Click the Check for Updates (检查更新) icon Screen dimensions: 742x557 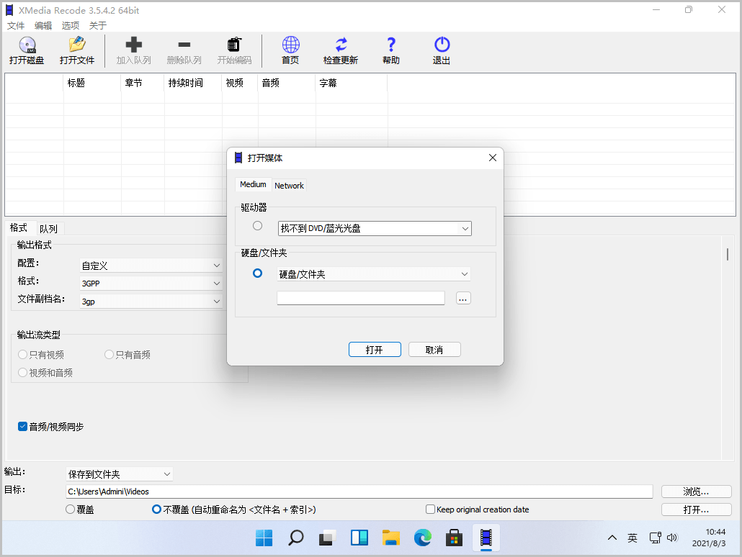click(x=341, y=45)
